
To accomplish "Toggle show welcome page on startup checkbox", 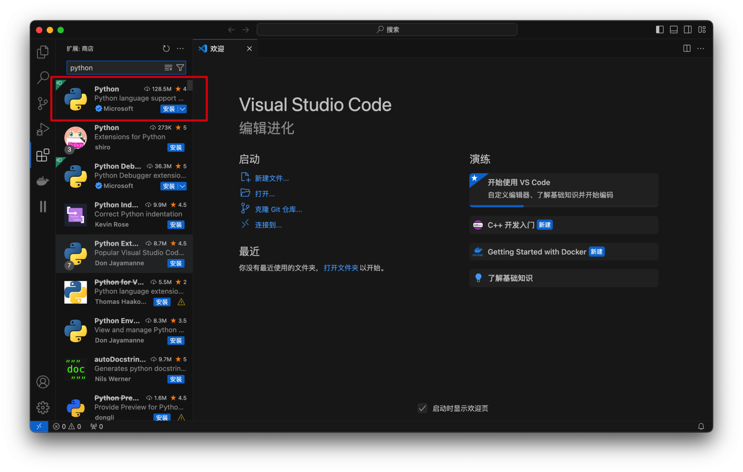I will tap(423, 408).
